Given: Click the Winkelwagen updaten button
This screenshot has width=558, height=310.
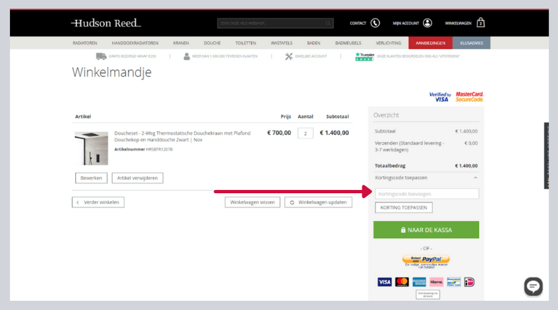Looking at the screenshot, I should click(x=318, y=202).
